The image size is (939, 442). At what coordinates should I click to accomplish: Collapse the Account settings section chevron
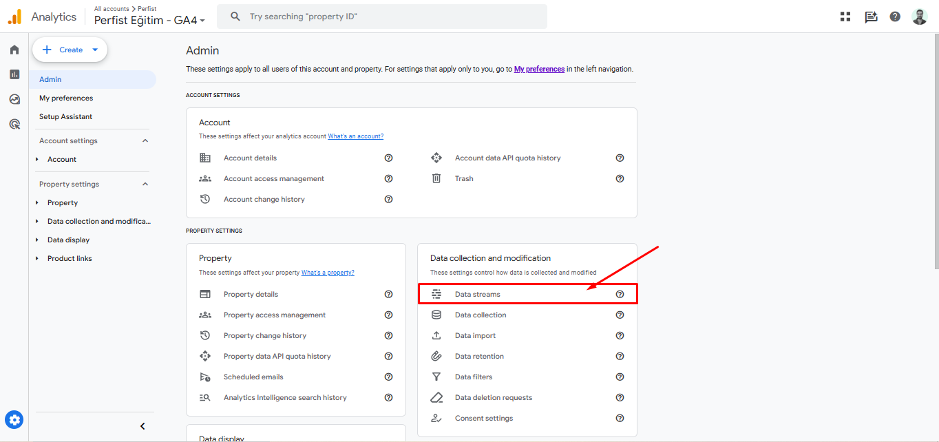(145, 140)
